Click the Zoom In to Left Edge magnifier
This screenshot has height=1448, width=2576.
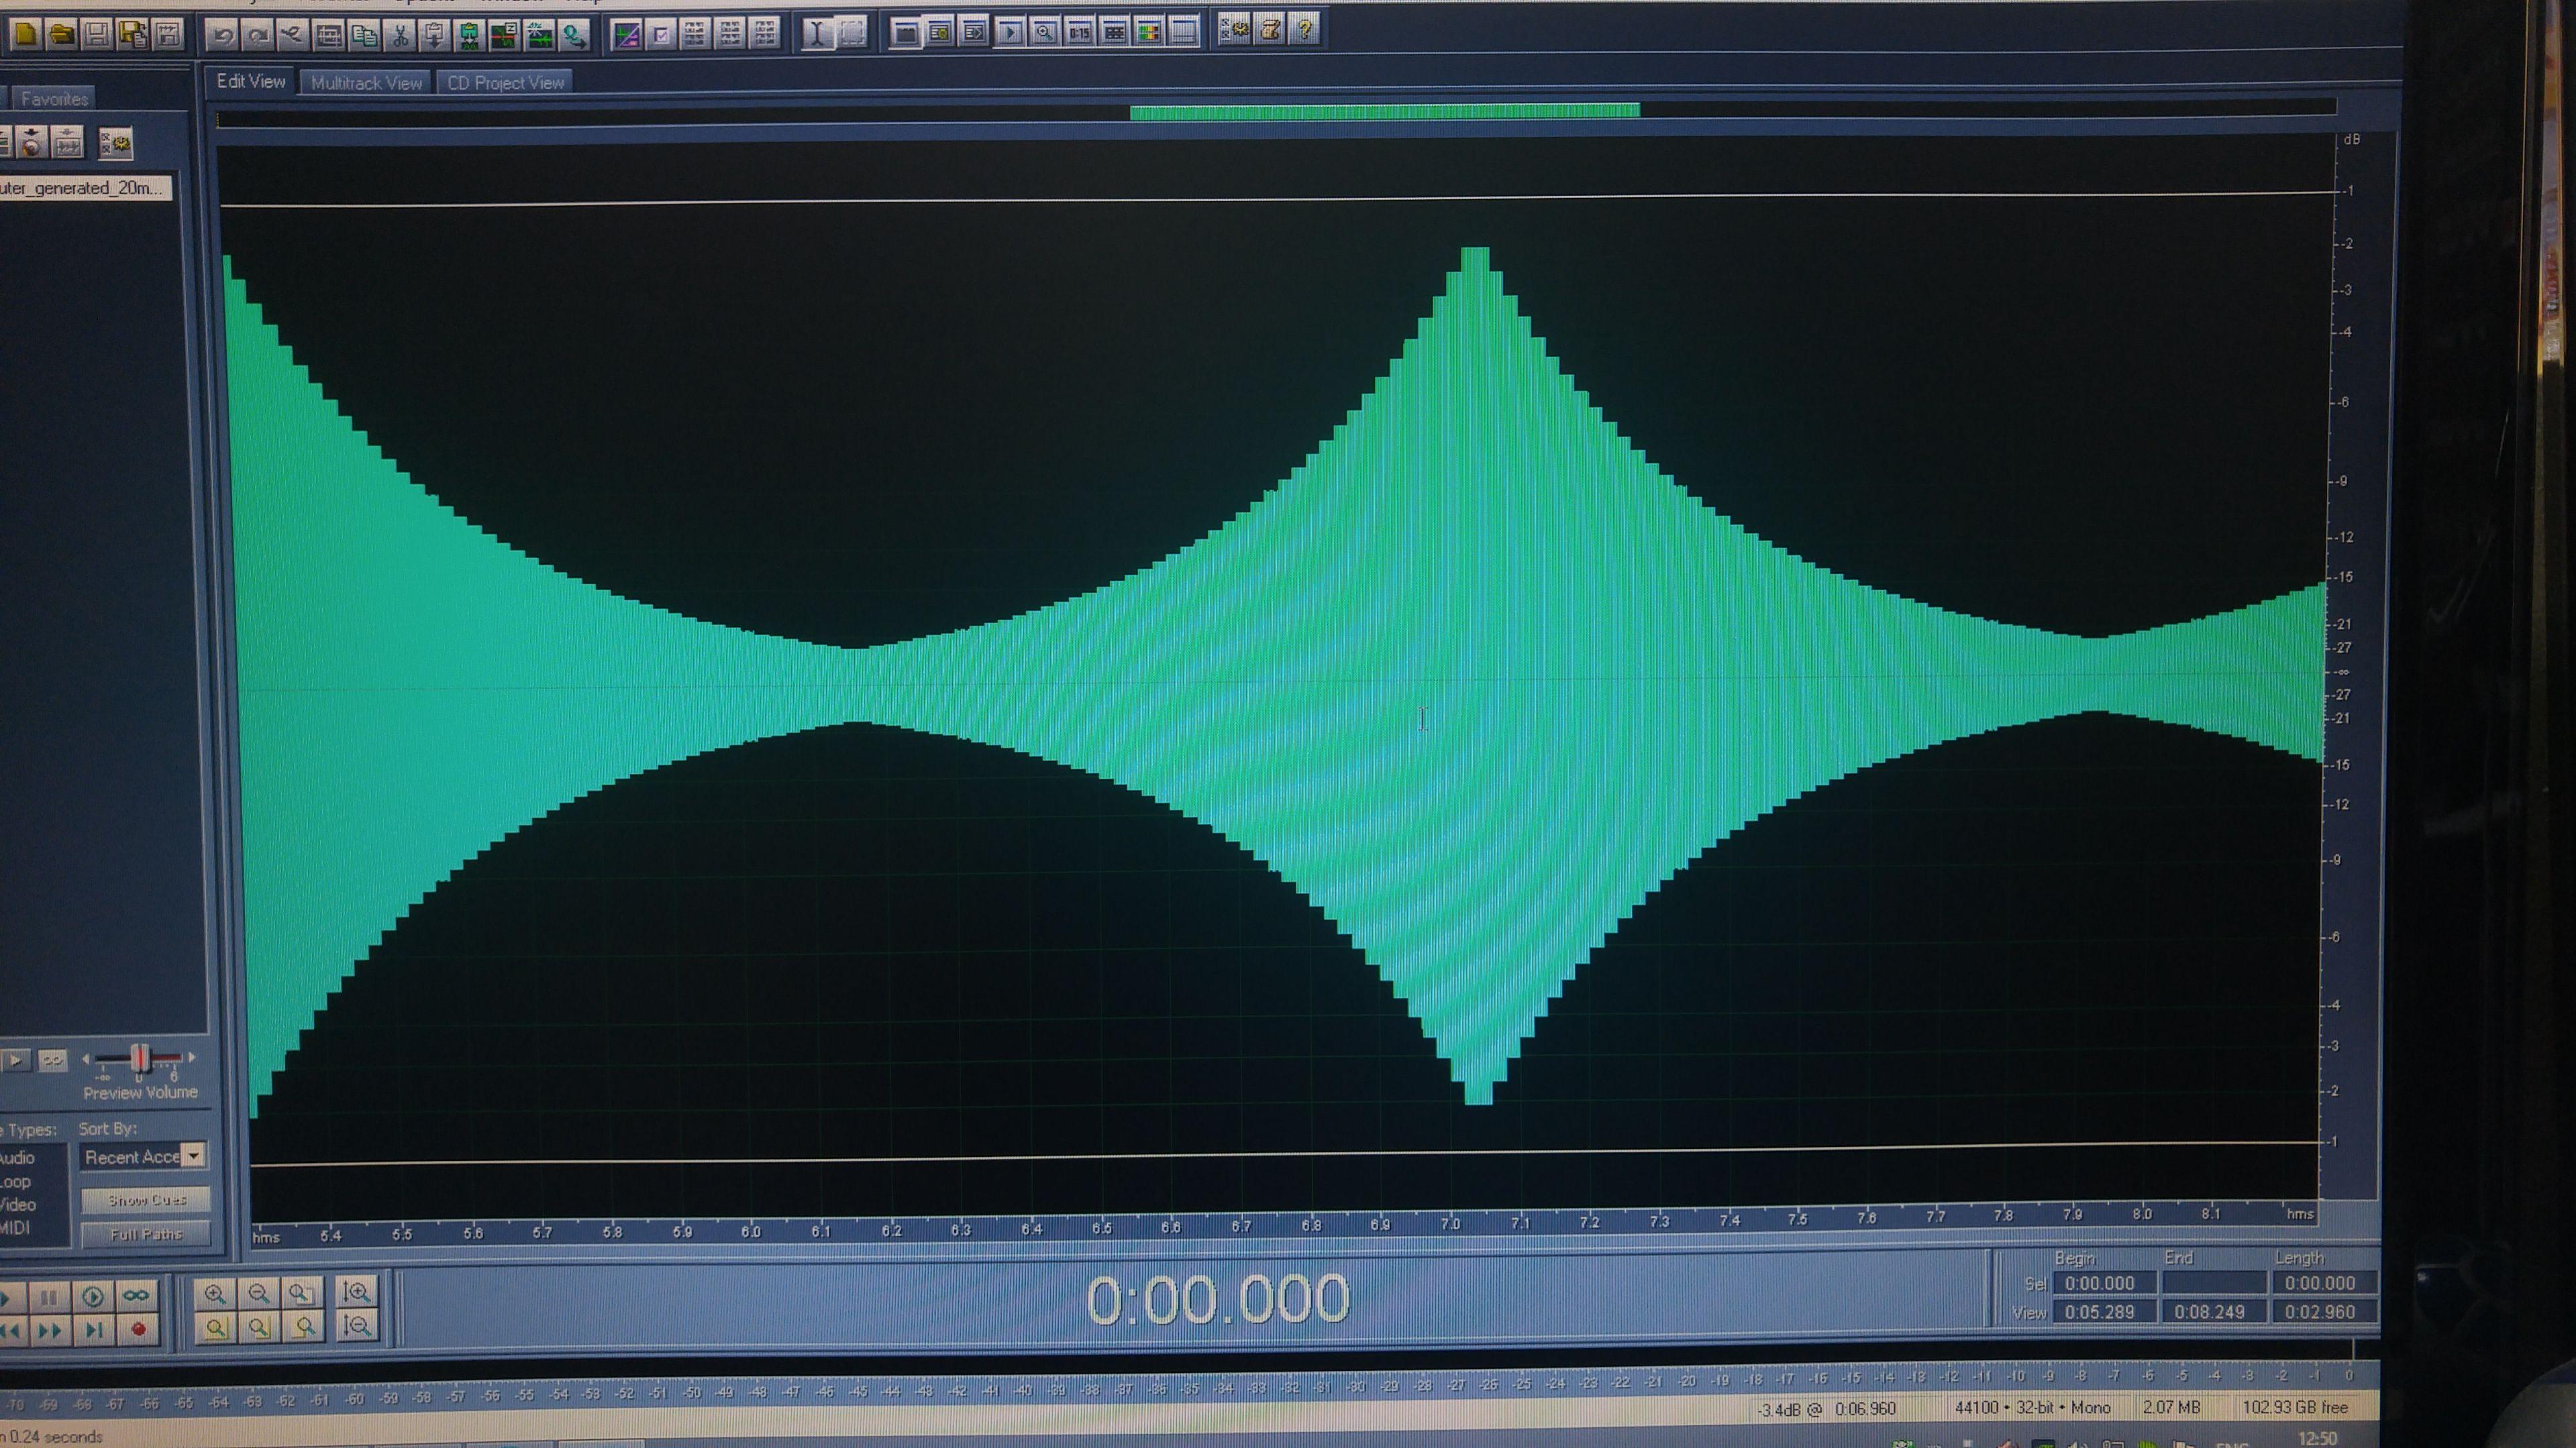[259, 1328]
